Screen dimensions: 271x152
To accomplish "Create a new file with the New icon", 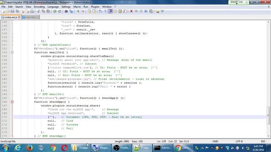I will 3,11.
